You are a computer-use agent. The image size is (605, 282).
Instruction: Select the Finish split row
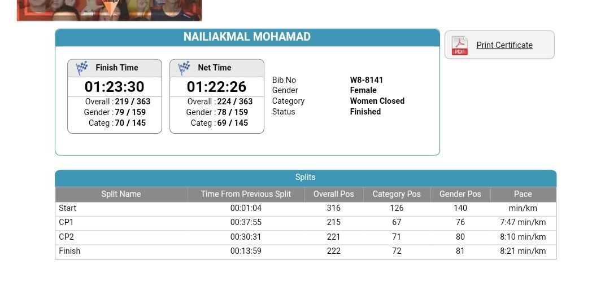(x=306, y=252)
